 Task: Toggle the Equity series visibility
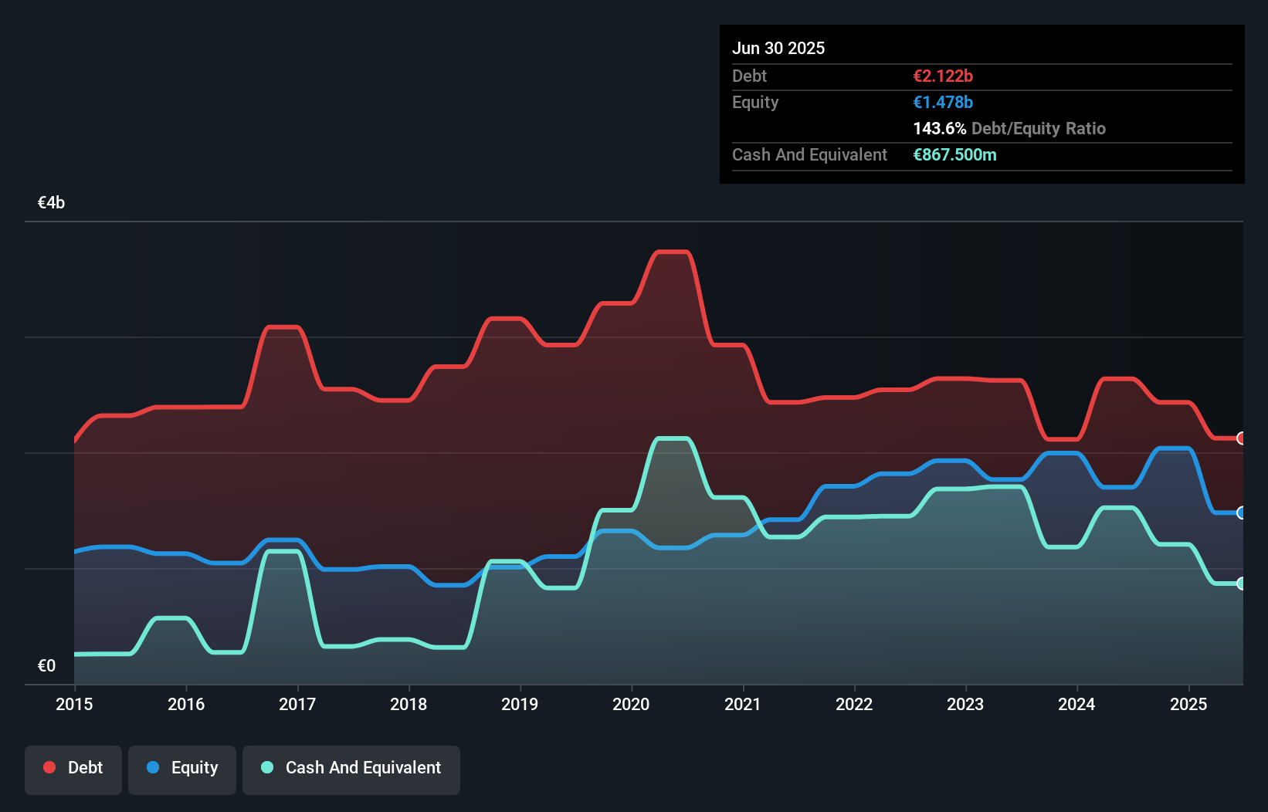point(181,769)
